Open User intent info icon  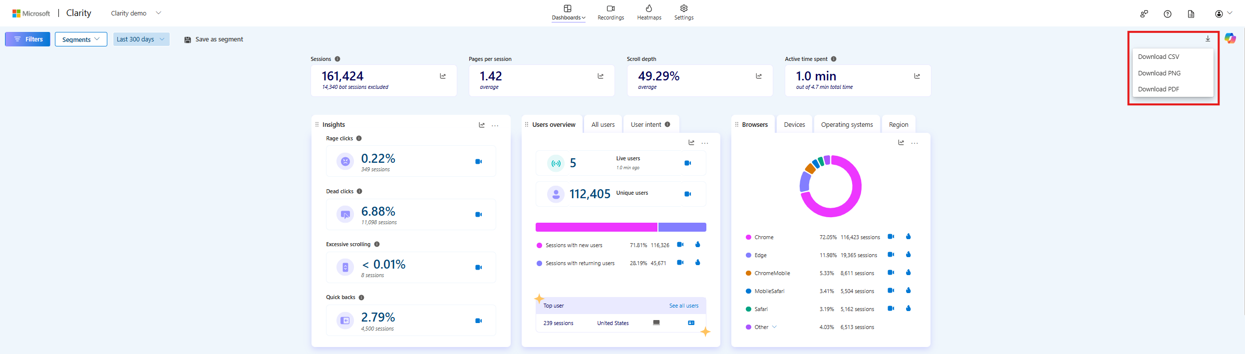coord(667,124)
